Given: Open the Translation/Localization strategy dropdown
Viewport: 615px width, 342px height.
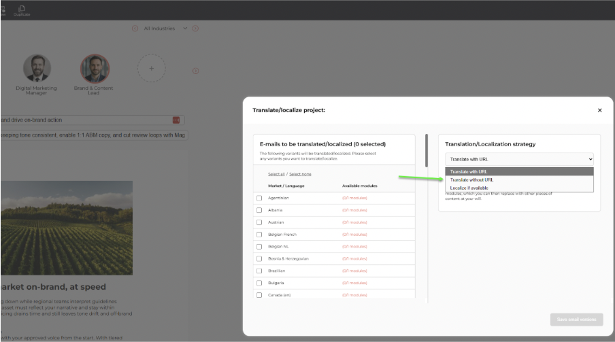Looking at the screenshot, I should (x=519, y=159).
